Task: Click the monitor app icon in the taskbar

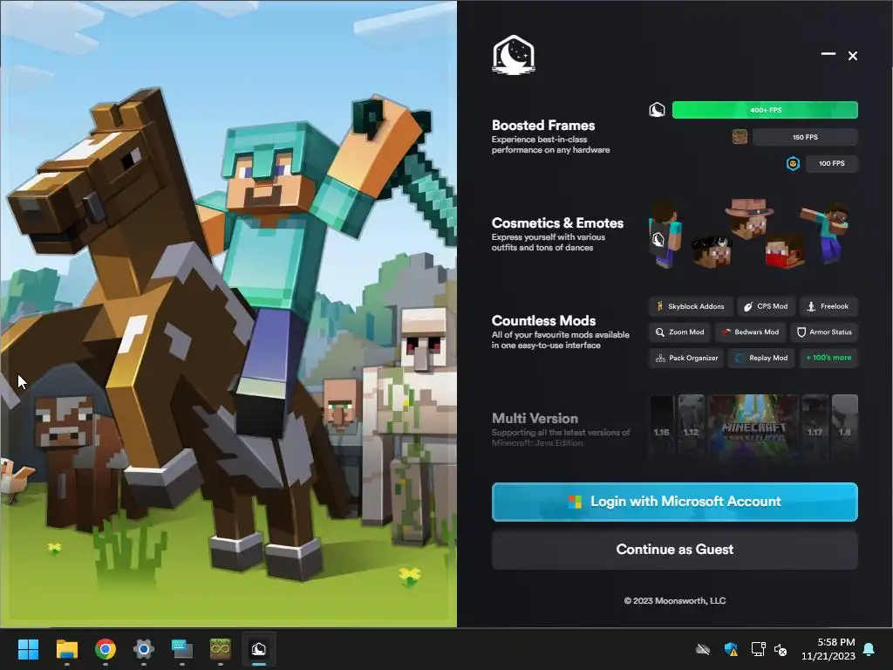Action: (182, 649)
